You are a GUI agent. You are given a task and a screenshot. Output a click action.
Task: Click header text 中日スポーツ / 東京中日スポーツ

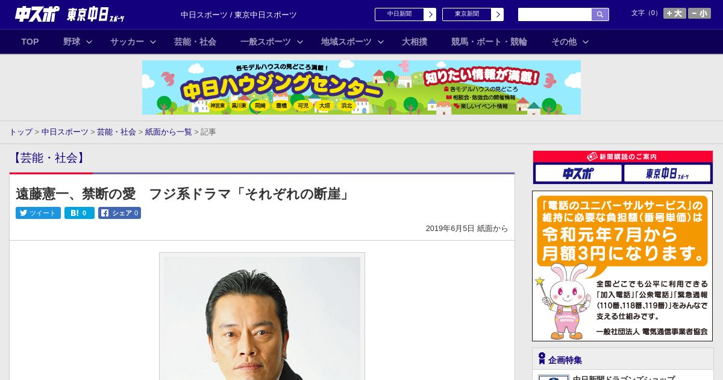pos(239,14)
